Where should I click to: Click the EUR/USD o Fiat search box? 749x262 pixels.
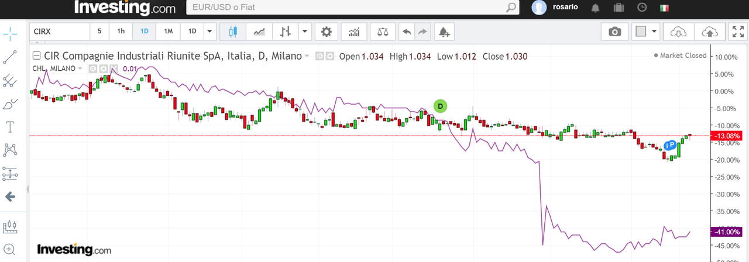(352, 8)
